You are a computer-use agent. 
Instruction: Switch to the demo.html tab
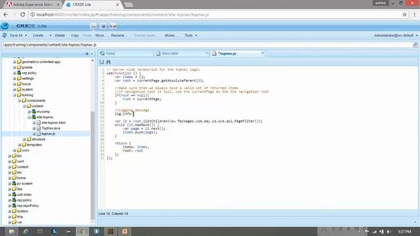click(181, 54)
